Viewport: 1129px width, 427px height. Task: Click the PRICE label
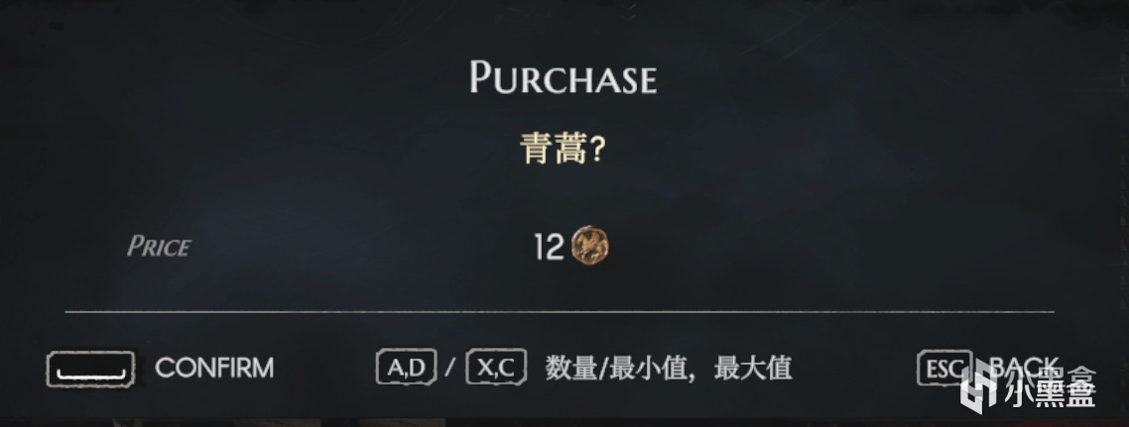click(159, 247)
